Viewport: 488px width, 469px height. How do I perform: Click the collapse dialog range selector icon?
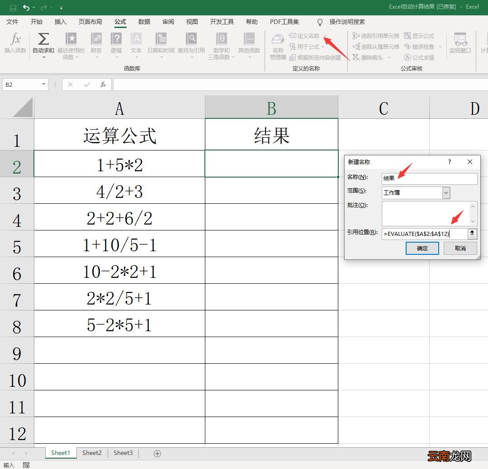coord(472,233)
